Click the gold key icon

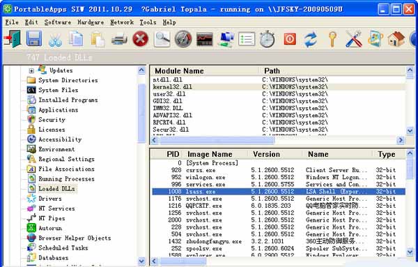[x=332, y=39]
